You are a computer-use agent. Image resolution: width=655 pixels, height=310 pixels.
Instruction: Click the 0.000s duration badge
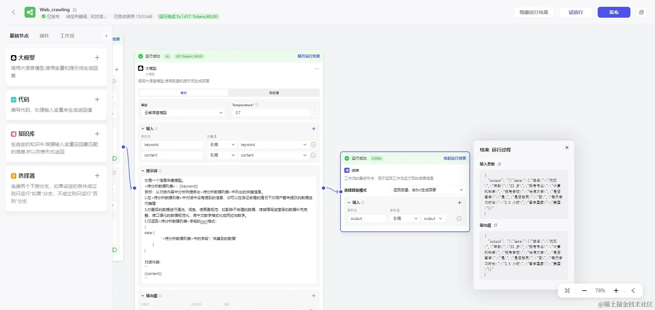click(377, 158)
